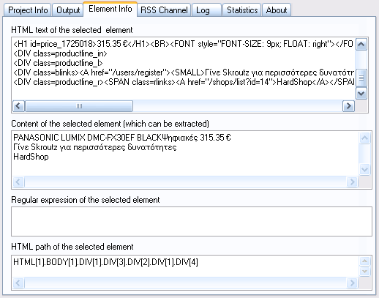Screen dimensions: 379x298
Task: Click inside the Regular expression input field
Action: click(192, 221)
